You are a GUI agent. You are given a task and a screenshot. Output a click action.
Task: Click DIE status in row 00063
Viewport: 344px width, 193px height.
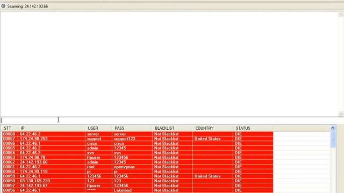point(238,157)
